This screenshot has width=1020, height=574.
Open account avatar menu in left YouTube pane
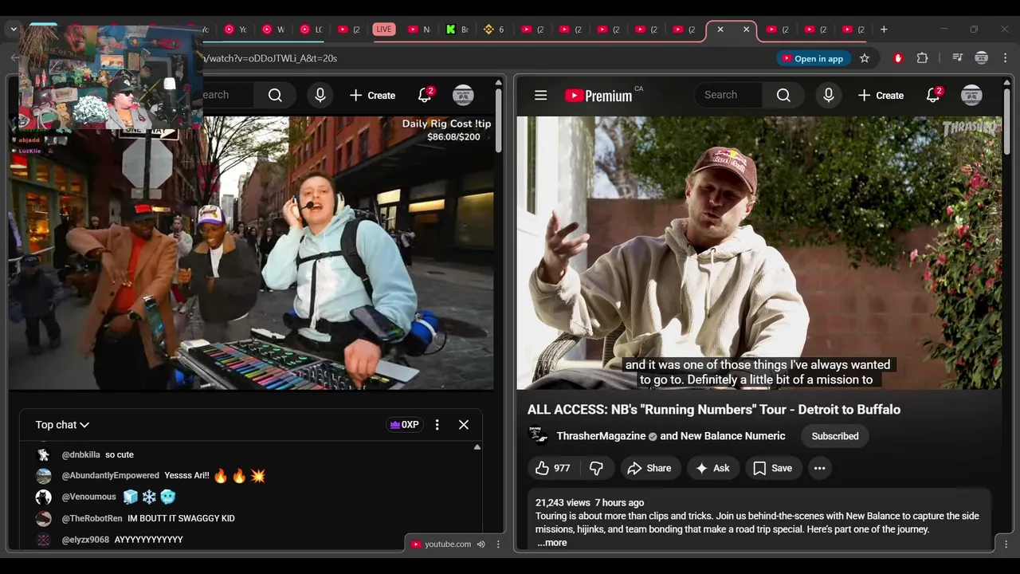pyautogui.click(x=463, y=96)
